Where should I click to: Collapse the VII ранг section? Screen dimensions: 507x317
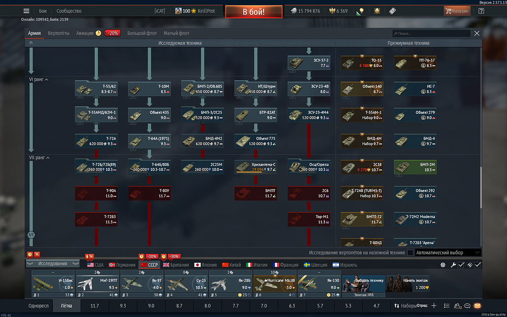tap(39, 158)
